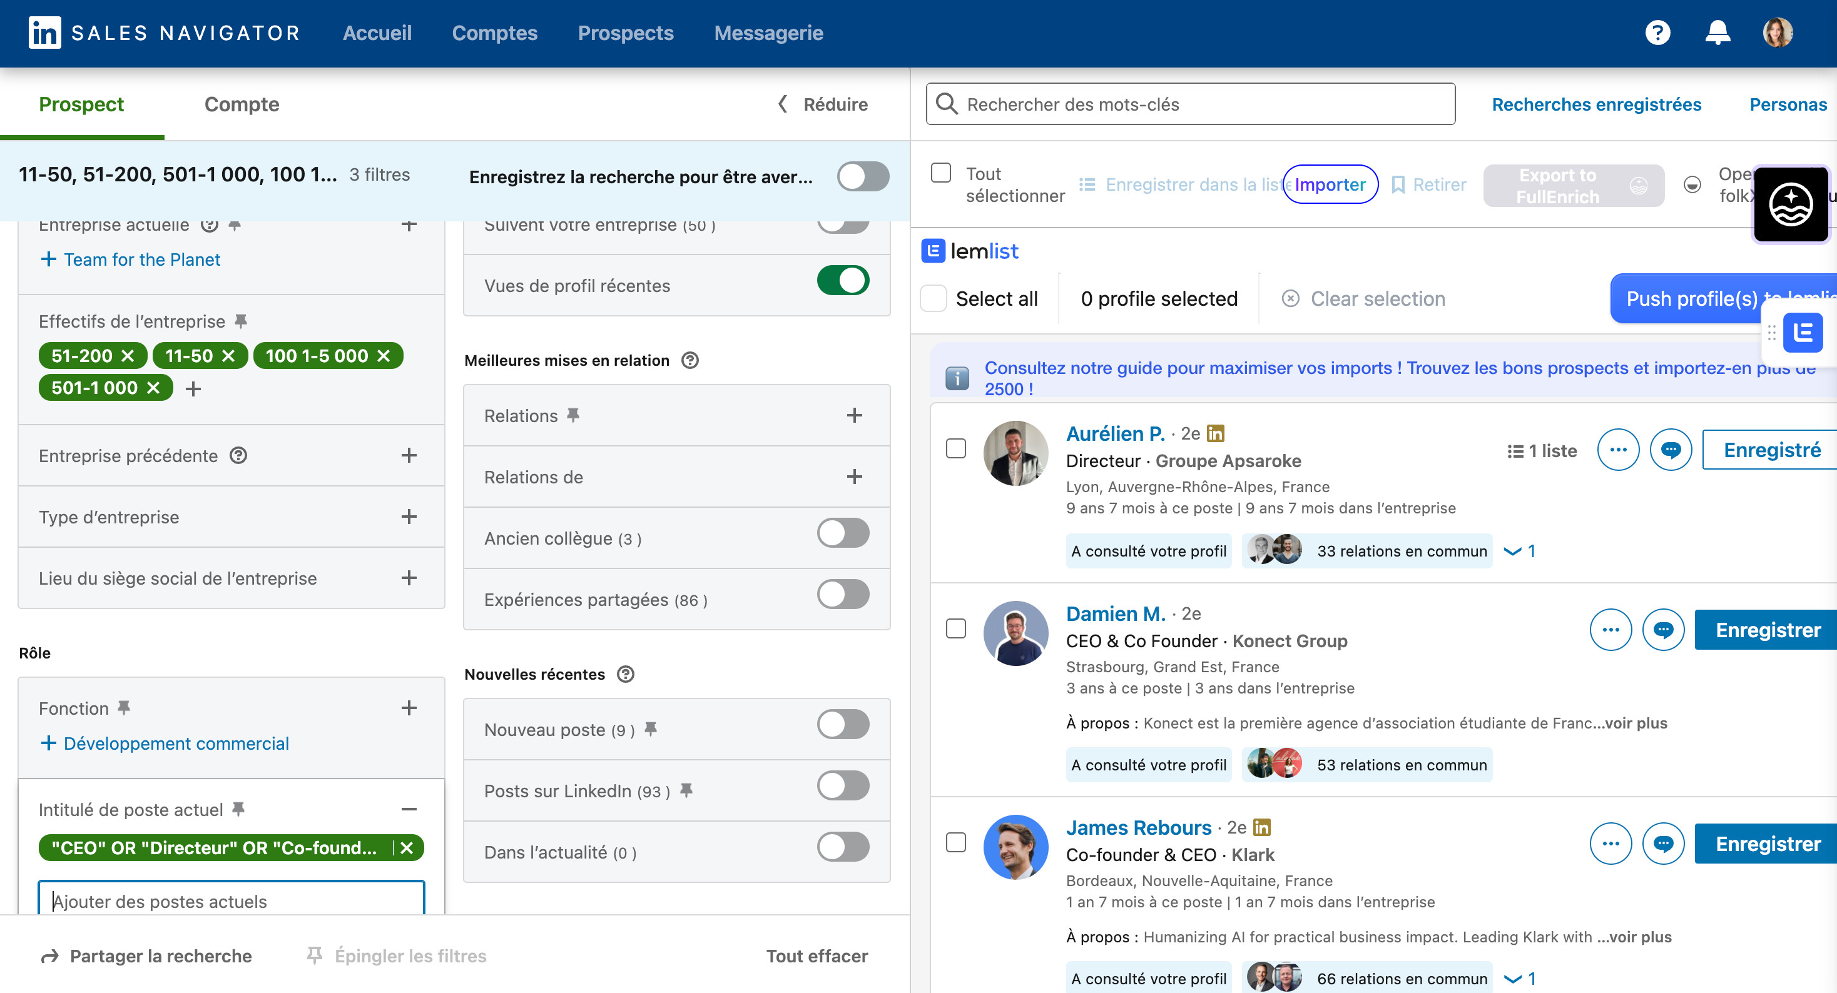Pin the Nouveau poste filter
This screenshot has width=1837, height=993.
(x=650, y=729)
